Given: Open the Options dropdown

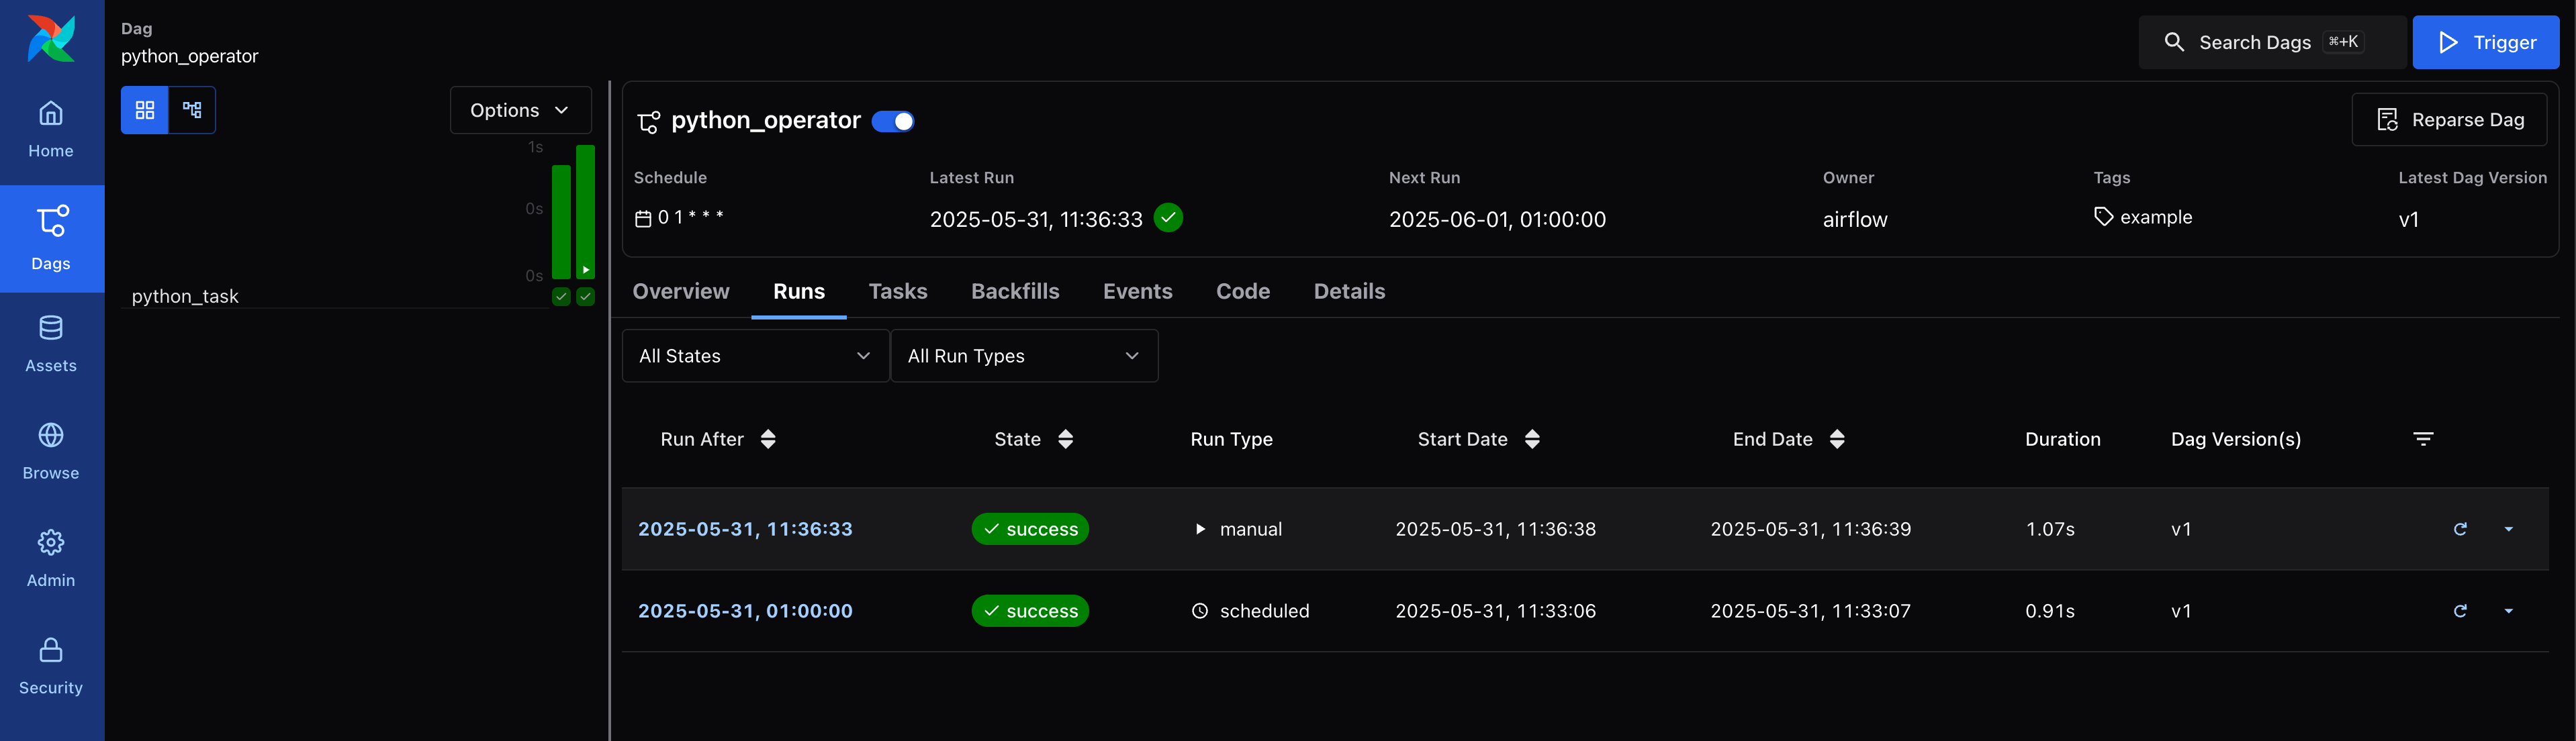Looking at the screenshot, I should (x=520, y=110).
